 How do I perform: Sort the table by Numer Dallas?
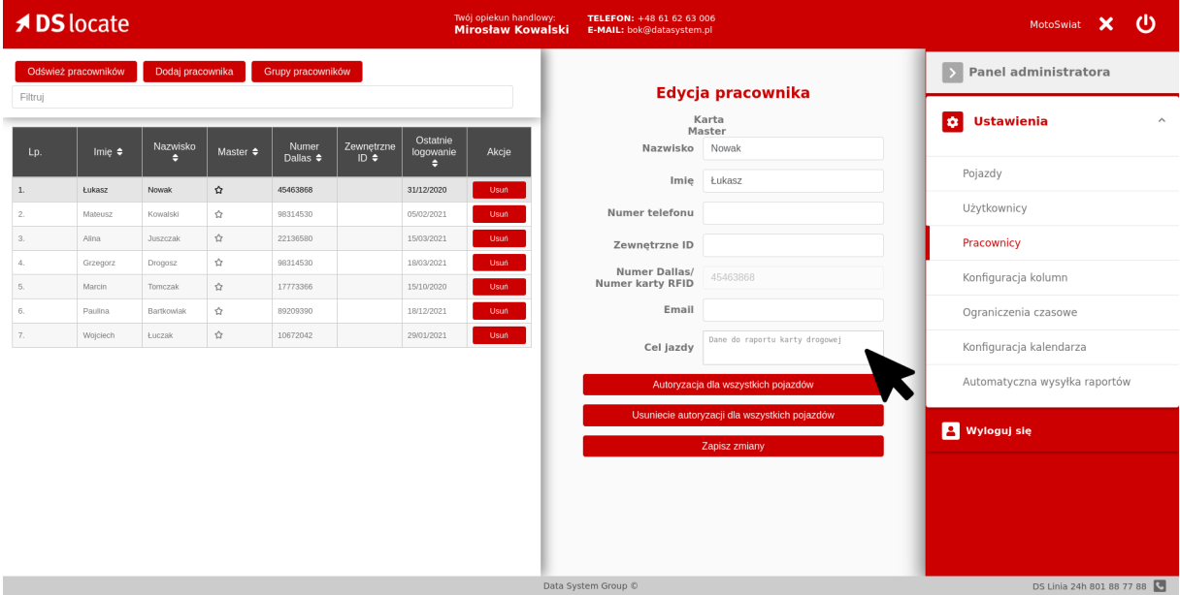[320, 158]
